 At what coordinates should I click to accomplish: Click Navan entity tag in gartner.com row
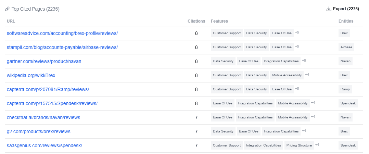(x=345, y=61)
